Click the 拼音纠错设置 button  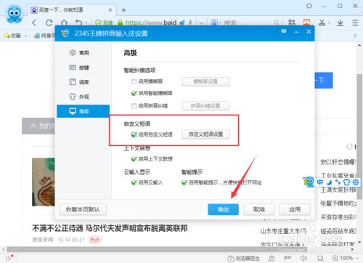(x=205, y=106)
